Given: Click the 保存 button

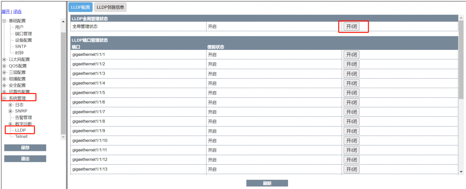Looking at the screenshot, I should point(25,148).
